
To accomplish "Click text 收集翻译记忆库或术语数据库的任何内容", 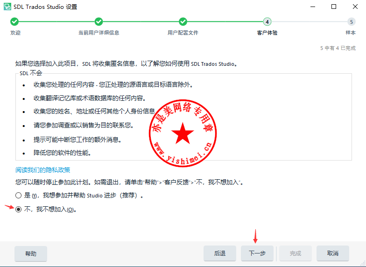I will (90, 98).
